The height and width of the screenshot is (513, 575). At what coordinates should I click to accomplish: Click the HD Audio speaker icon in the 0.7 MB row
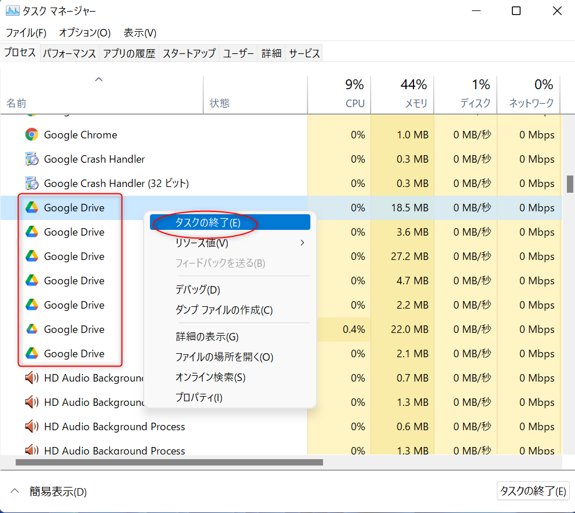32,378
